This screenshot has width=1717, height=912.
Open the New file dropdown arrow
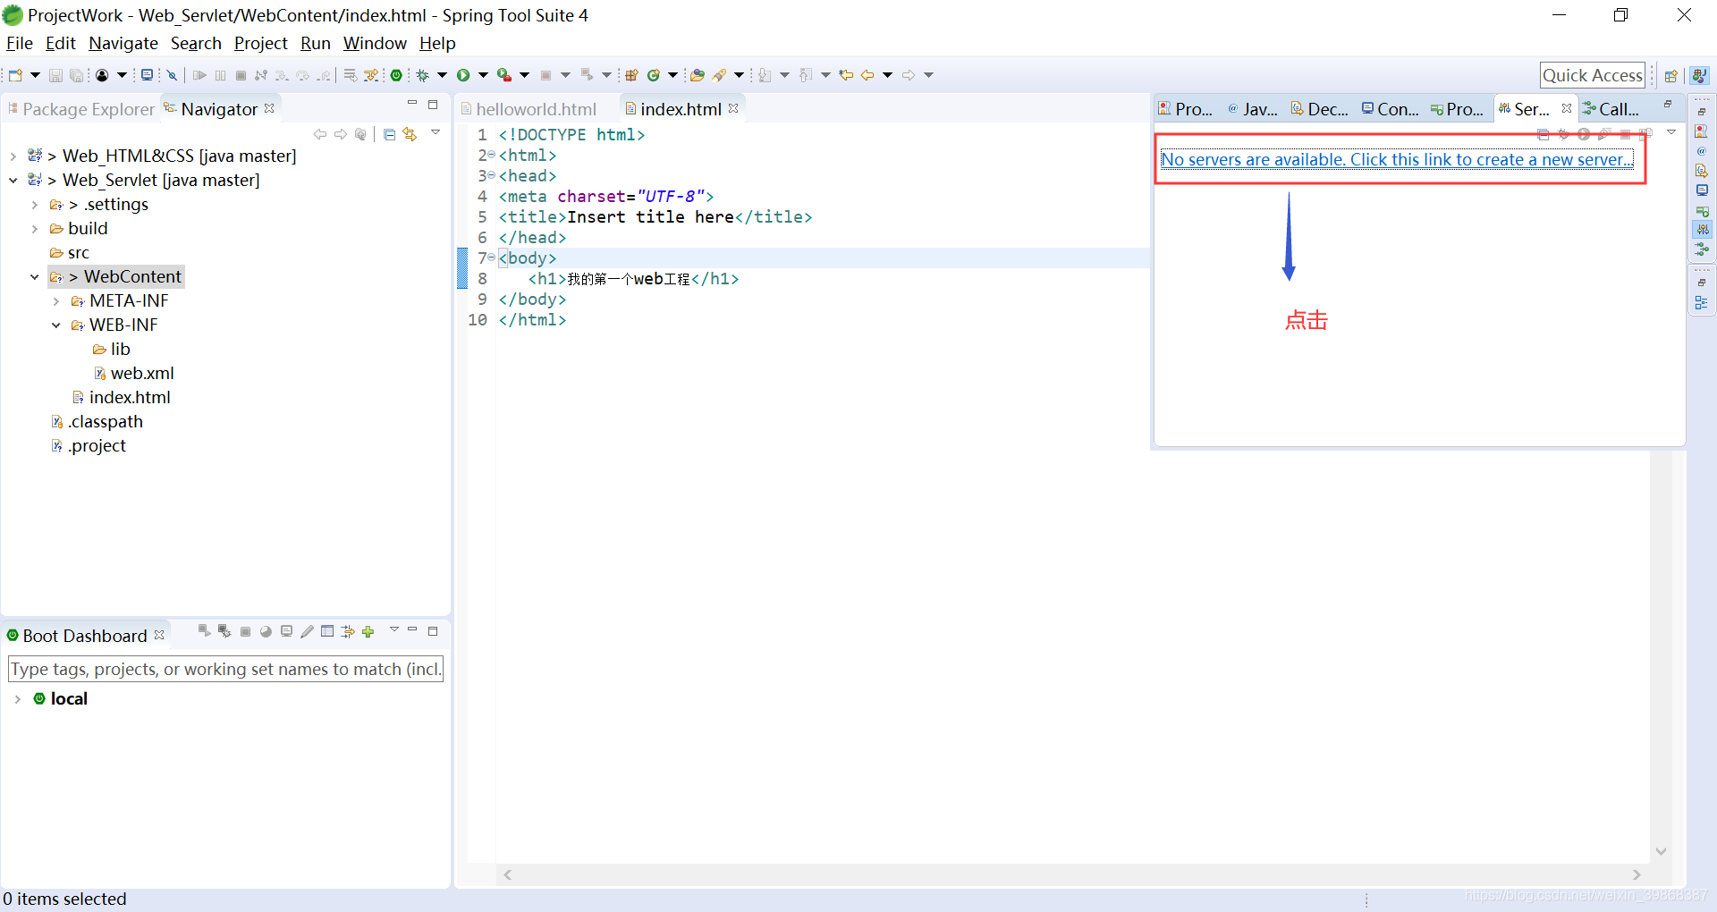pos(36,75)
